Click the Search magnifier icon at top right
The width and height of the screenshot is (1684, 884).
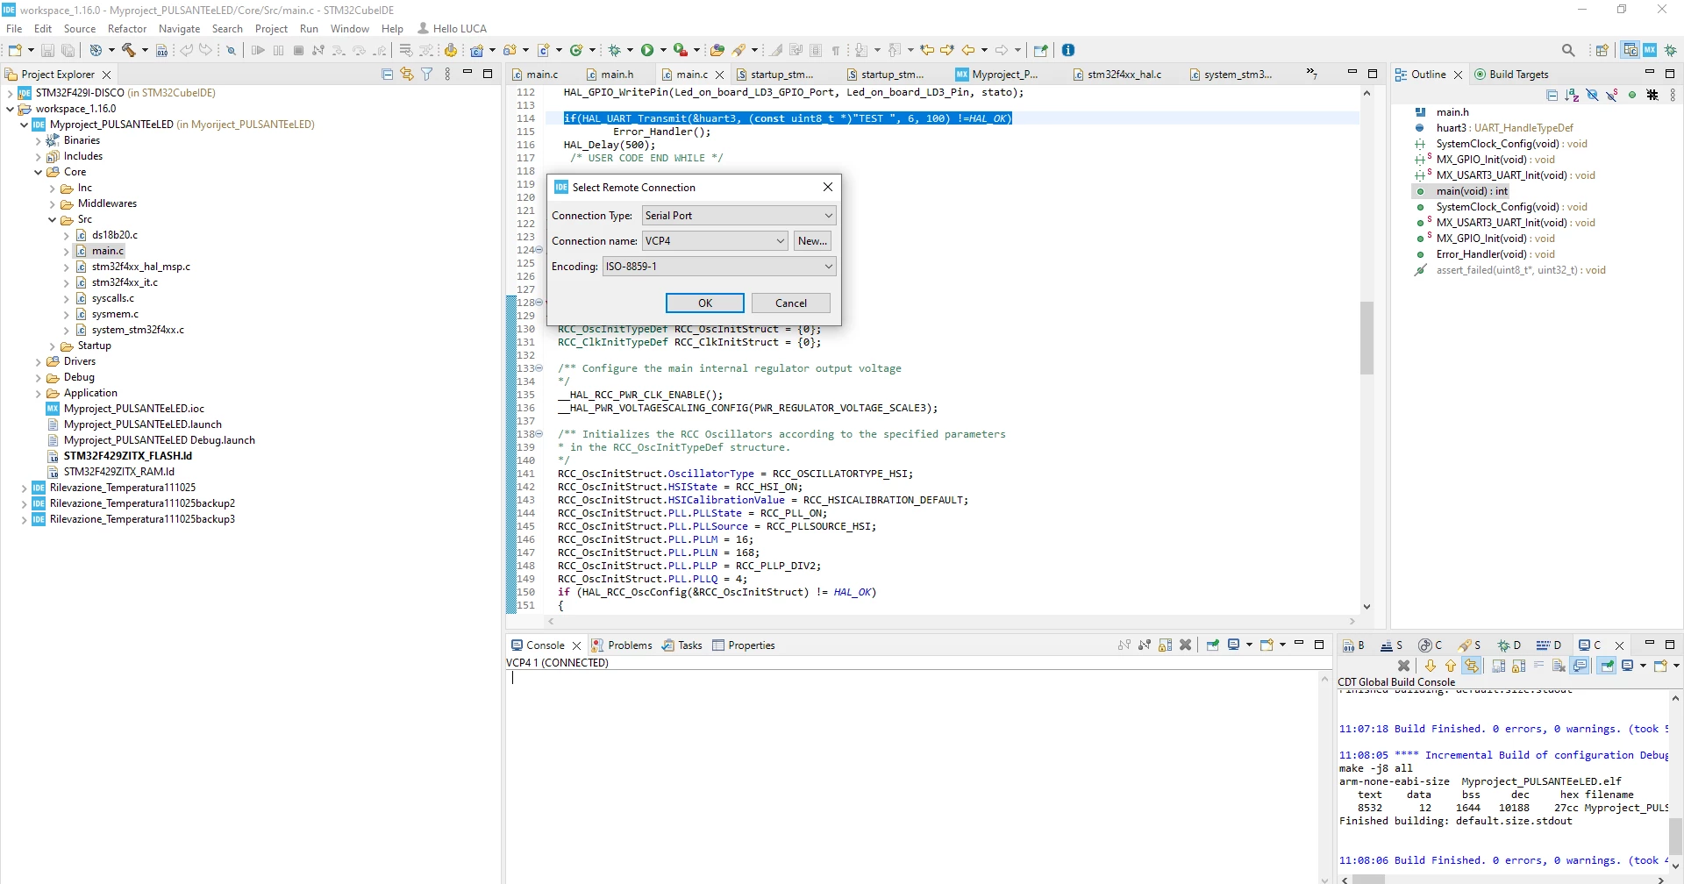(1568, 50)
